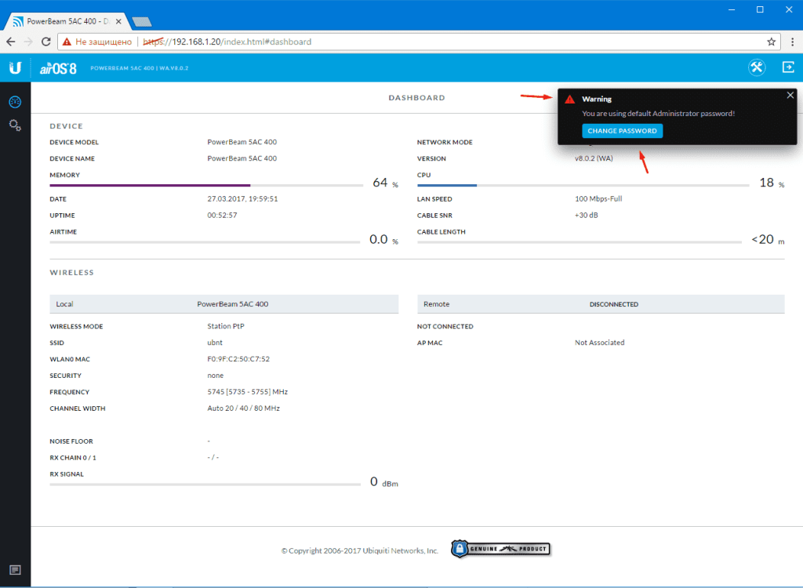Click the DEVICE section heading
This screenshot has height=588, width=803.
point(66,126)
